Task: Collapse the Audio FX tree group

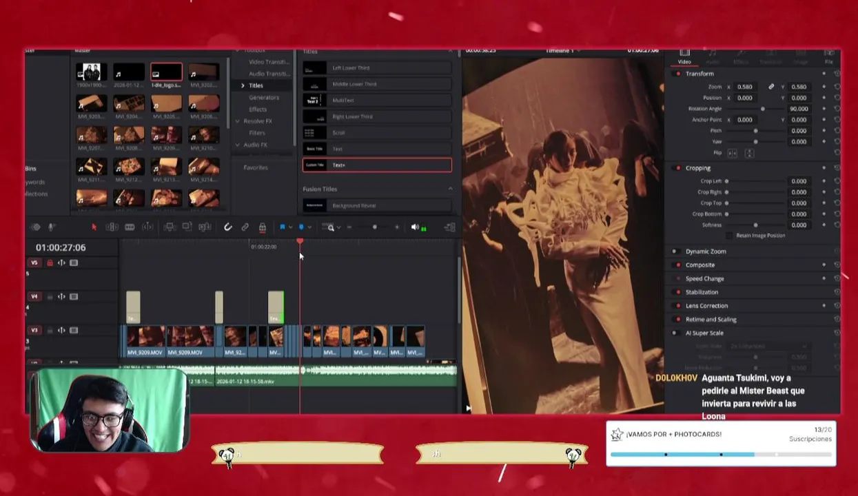Action: tap(237, 145)
